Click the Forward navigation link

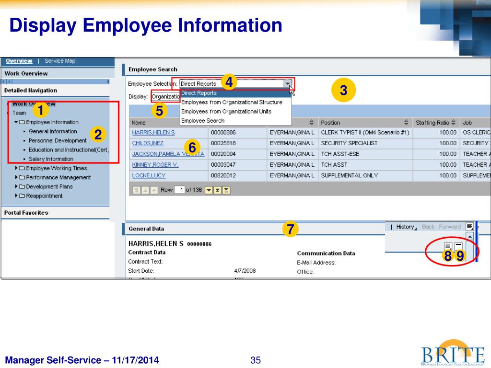[x=450, y=227]
